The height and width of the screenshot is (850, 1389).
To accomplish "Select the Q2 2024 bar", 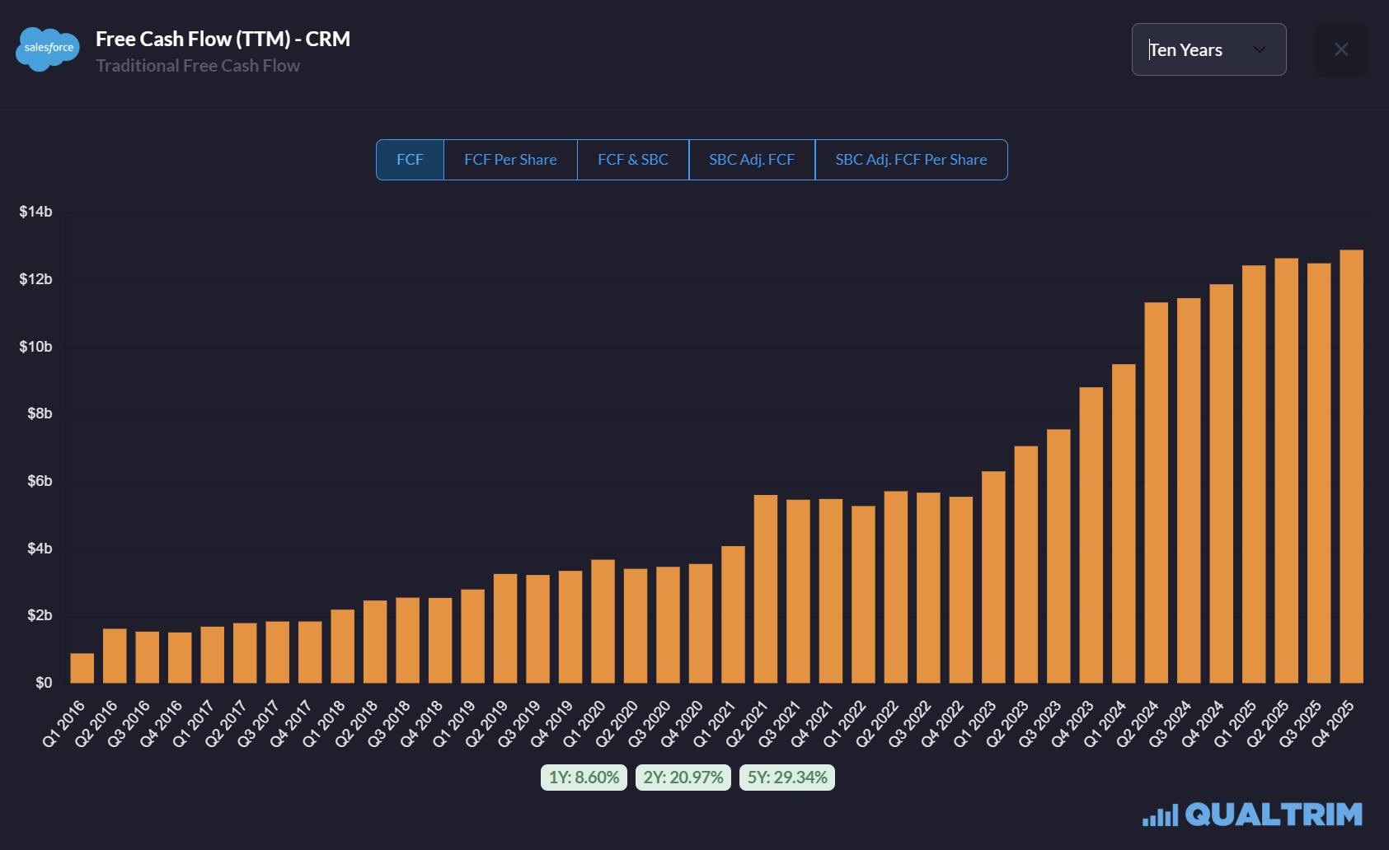I will [x=1157, y=493].
